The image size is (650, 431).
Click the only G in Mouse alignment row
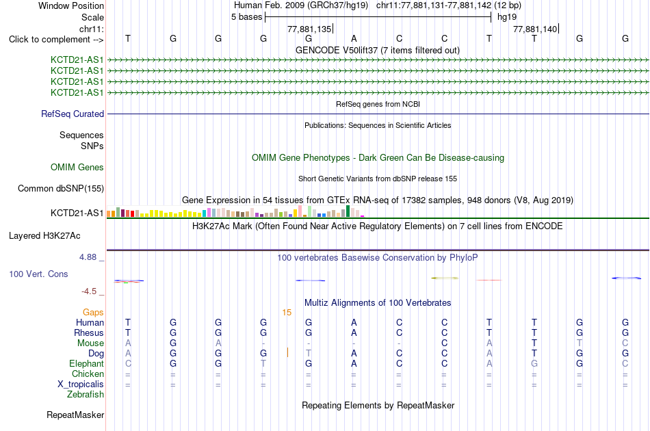click(x=173, y=343)
